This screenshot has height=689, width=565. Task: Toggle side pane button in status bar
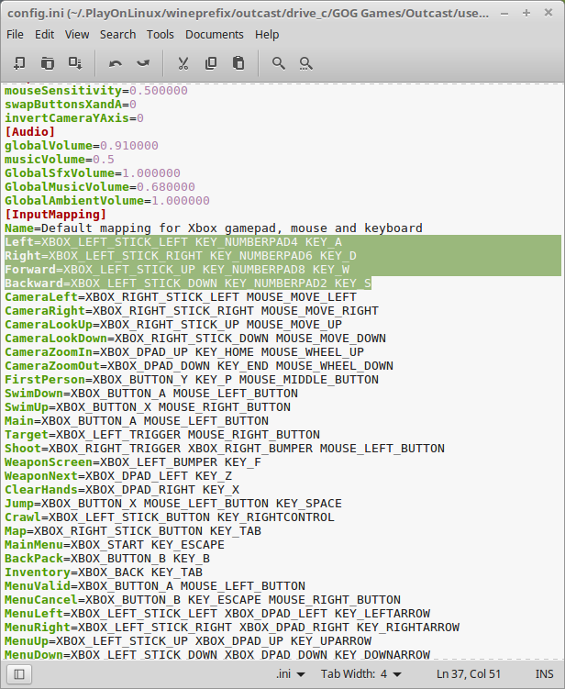click(x=19, y=674)
